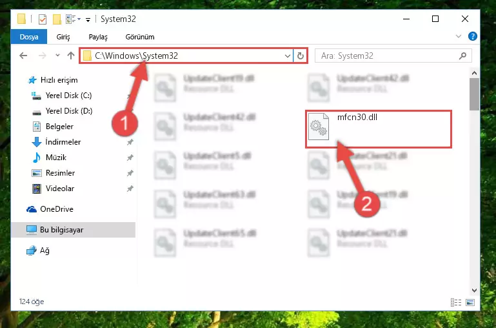The height and width of the screenshot is (328, 496).
Task: Open recent locations dropdown arrow
Action: click(x=57, y=56)
